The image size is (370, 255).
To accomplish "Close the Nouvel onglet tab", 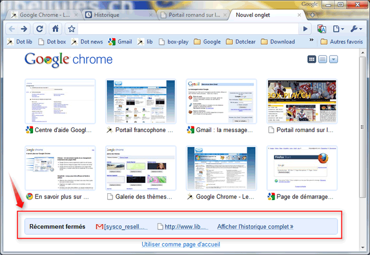I will (299, 15).
